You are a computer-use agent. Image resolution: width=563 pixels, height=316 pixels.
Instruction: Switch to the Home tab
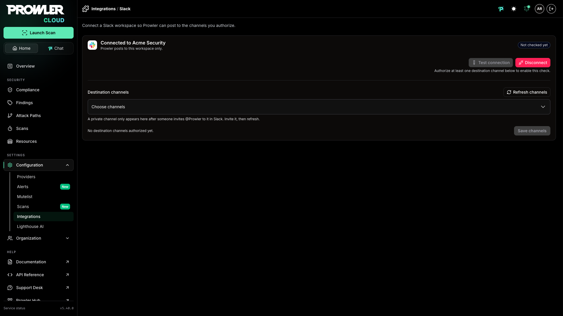[21, 48]
